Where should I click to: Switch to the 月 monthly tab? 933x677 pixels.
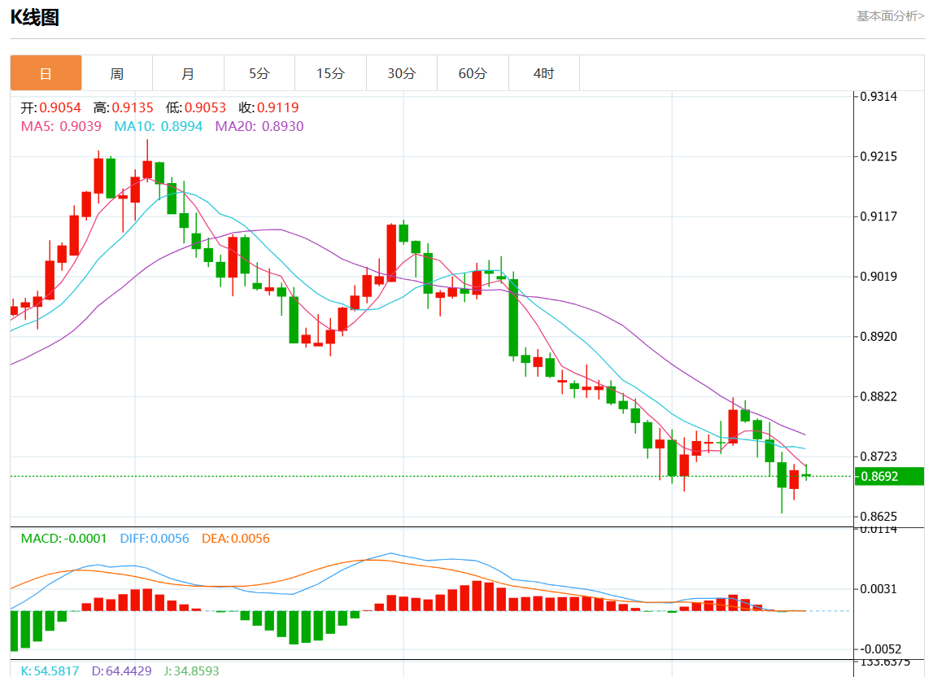[x=188, y=73]
